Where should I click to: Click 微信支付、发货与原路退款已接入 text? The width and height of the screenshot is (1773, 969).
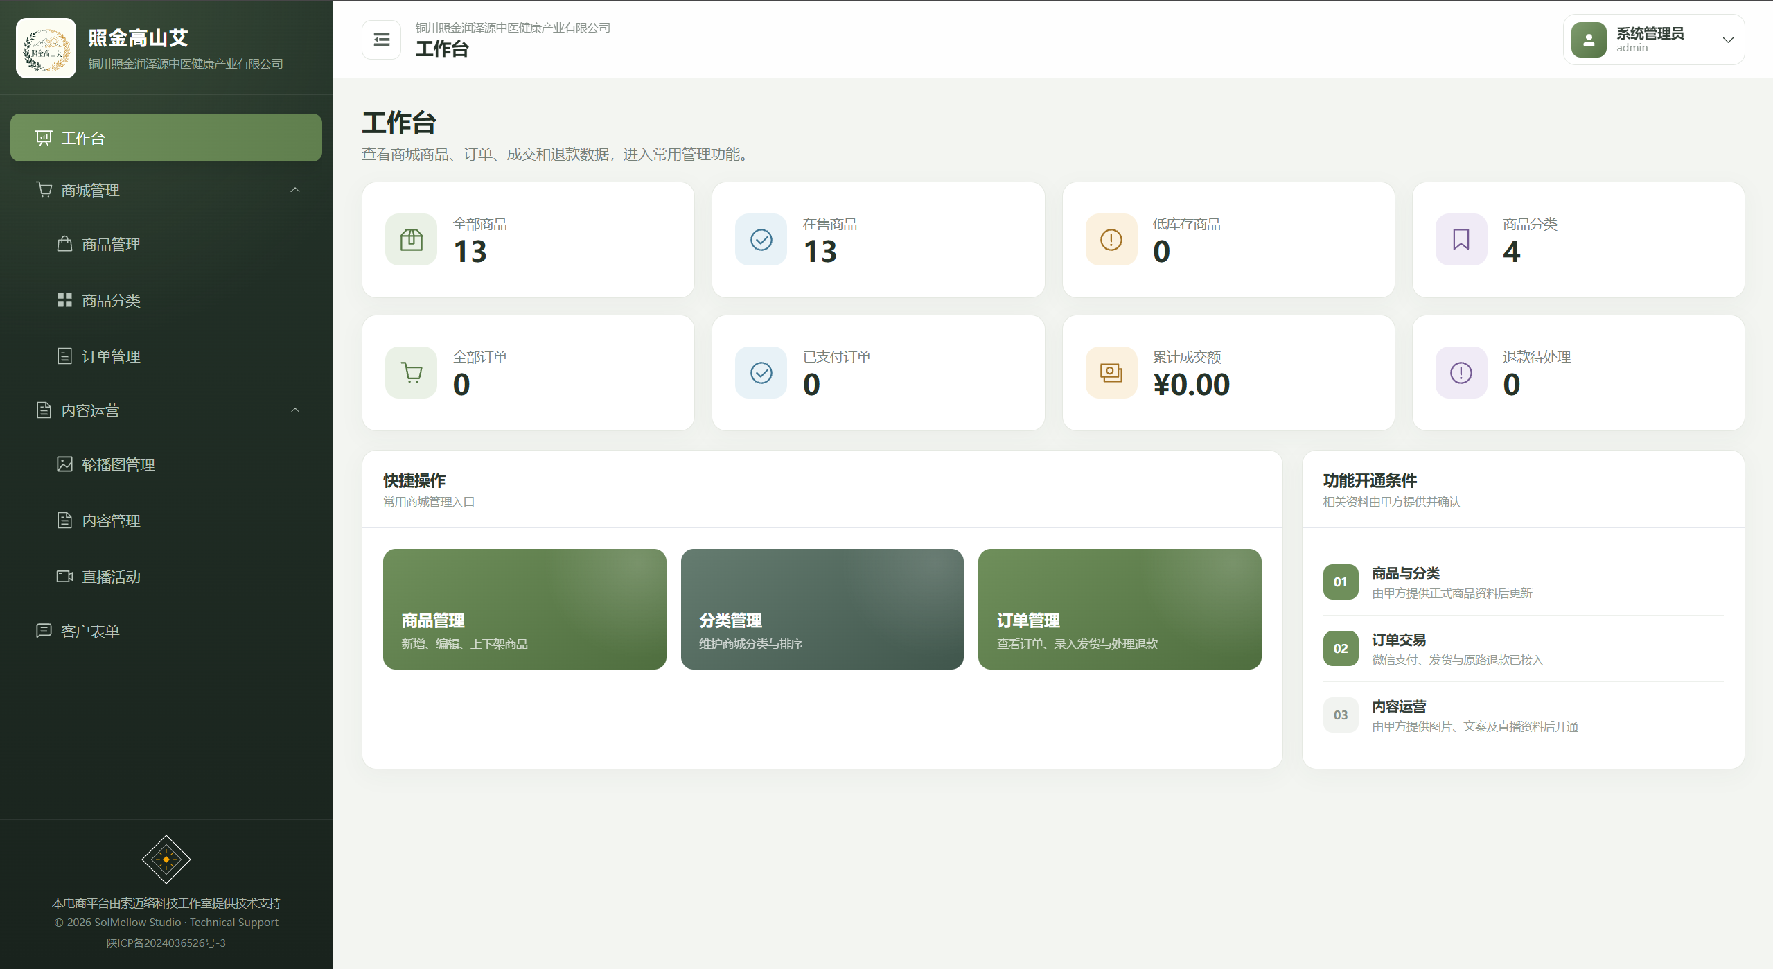[x=1458, y=660]
